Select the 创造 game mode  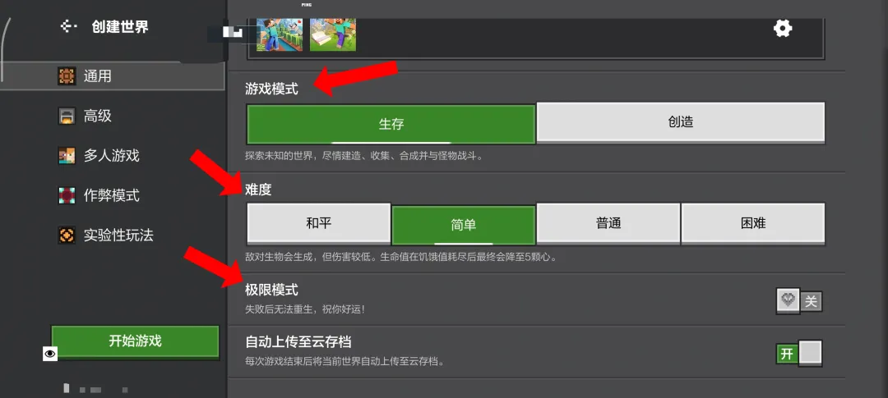(x=681, y=122)
